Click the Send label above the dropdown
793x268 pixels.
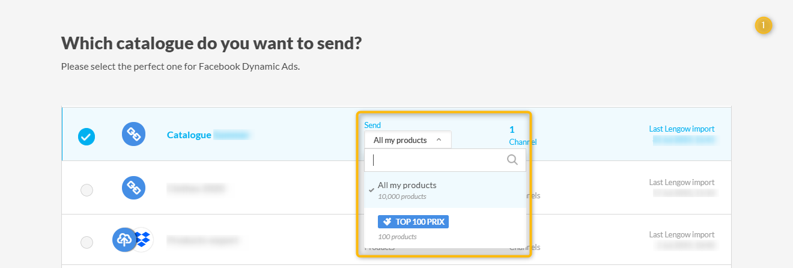coord(372,125)
